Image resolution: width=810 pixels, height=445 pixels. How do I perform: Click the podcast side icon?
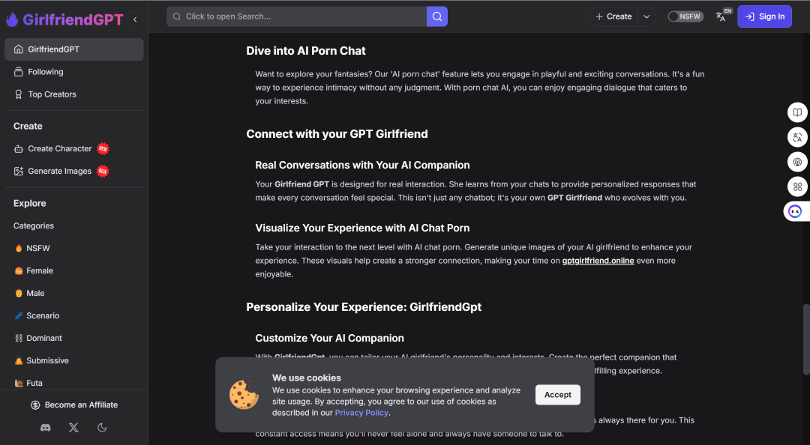pos(797,162)
